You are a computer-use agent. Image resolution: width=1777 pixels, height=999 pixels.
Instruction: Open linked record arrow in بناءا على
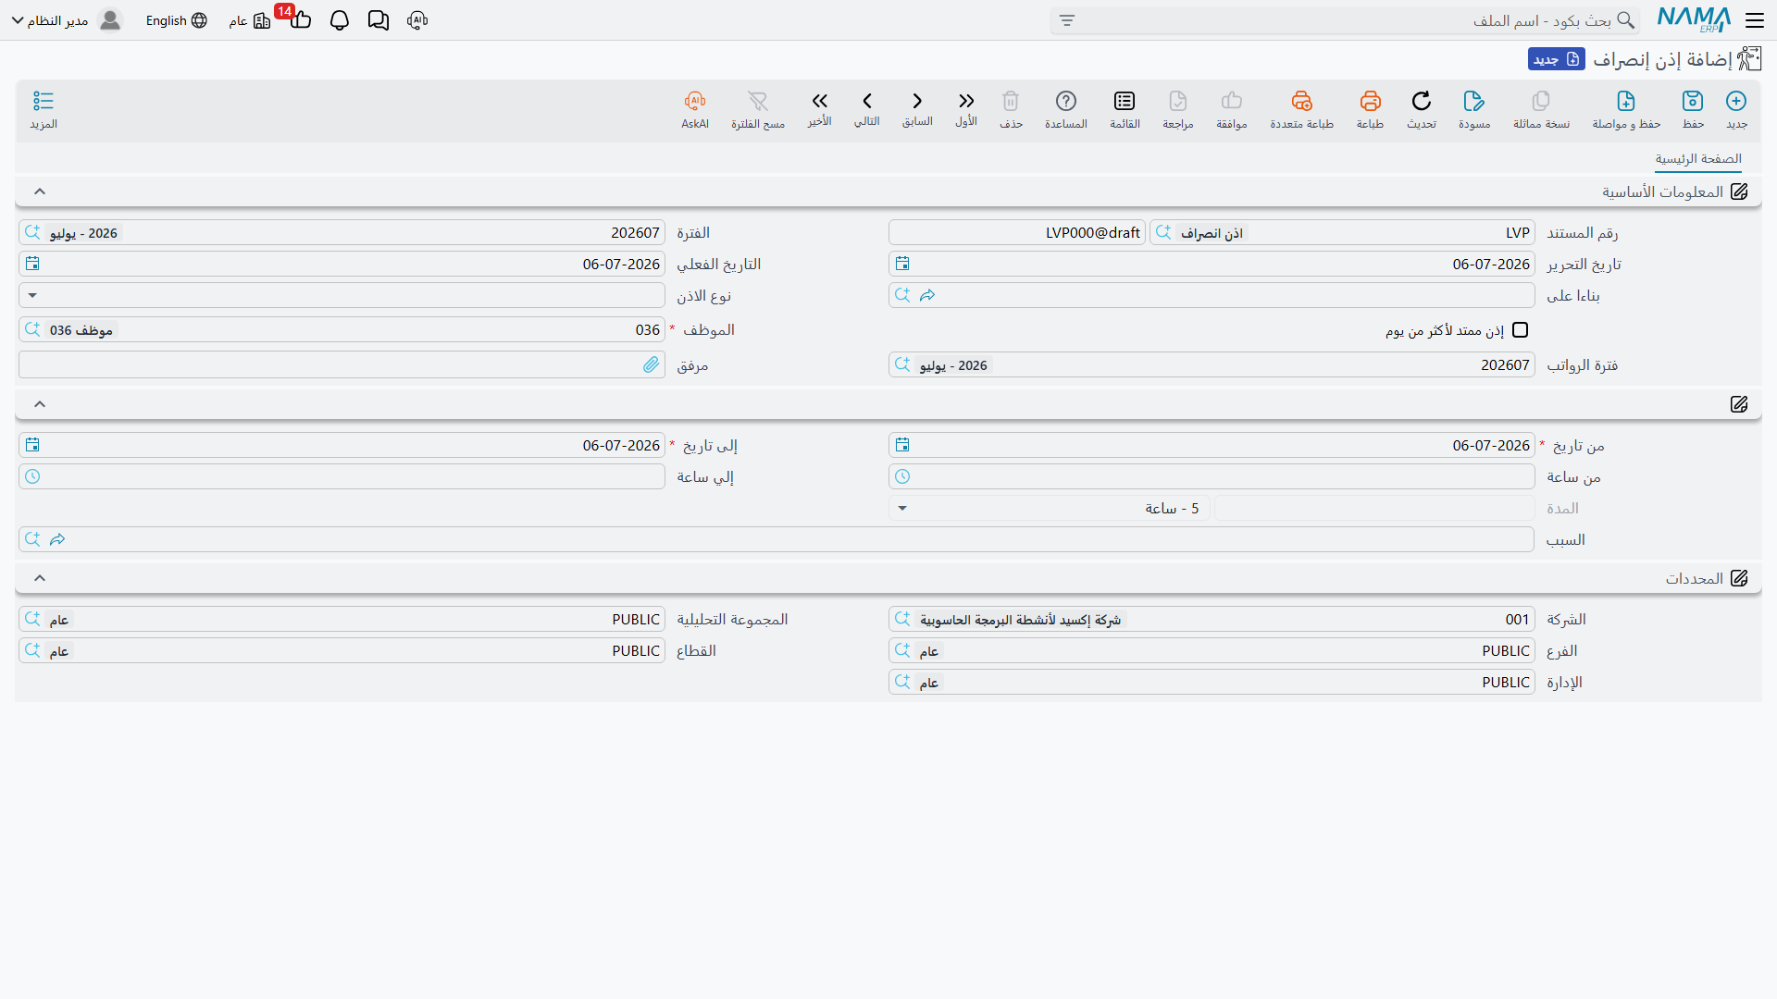coord(927,296)
